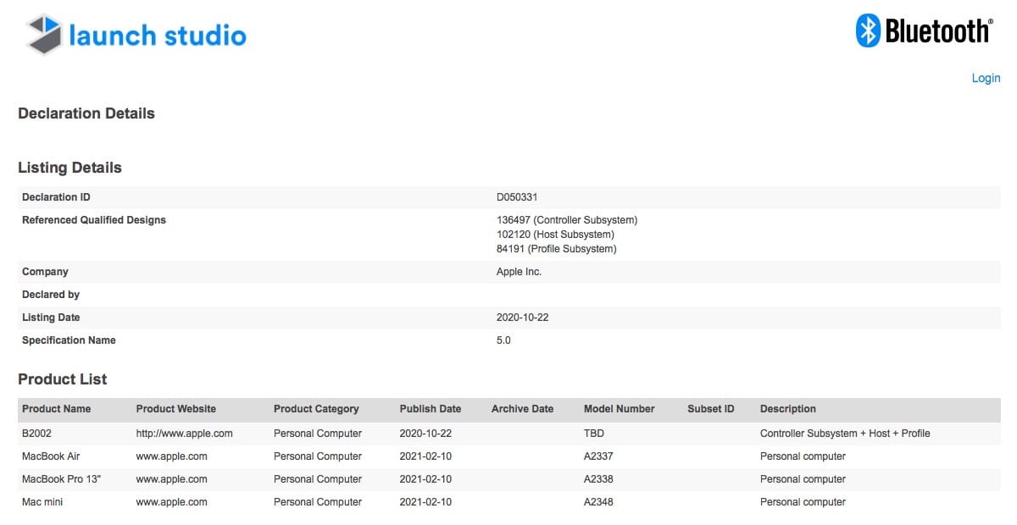
Task: Select TBD model number
Action: coord(594,434)
